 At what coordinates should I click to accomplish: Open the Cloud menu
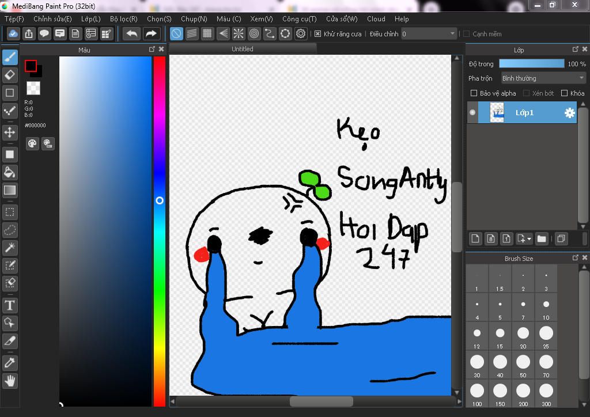(376, 19)
